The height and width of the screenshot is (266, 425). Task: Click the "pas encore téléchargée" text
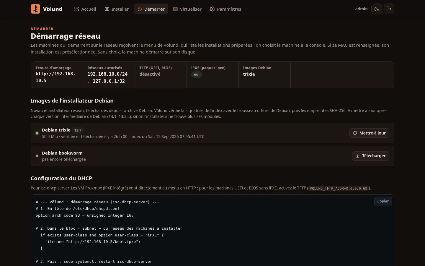tap(64, 159)
